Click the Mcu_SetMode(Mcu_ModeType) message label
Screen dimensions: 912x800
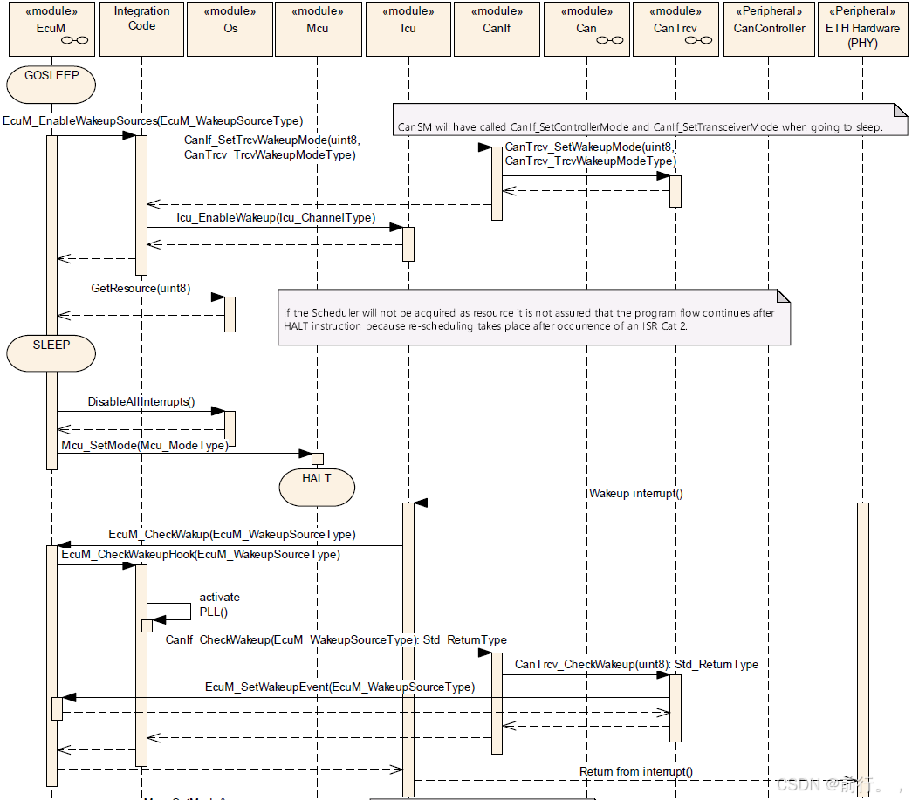coord(146,445)
